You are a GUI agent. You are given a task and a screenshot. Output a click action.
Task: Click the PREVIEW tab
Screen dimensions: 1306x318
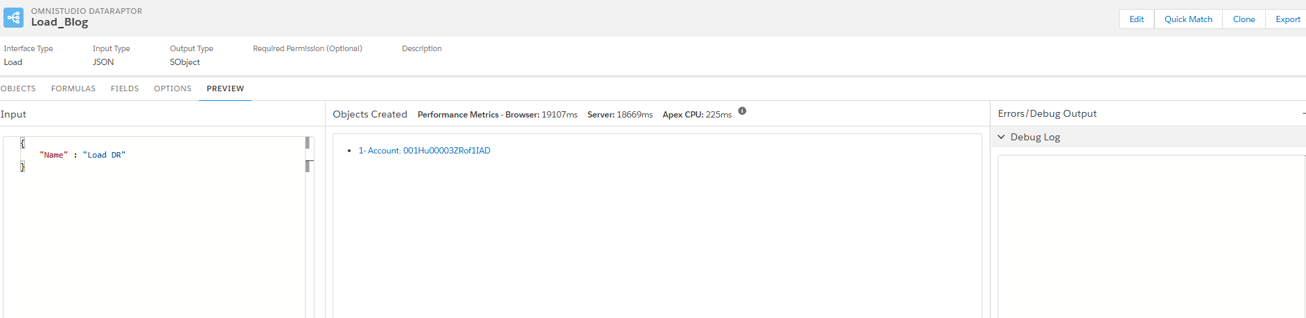[225, 88]
